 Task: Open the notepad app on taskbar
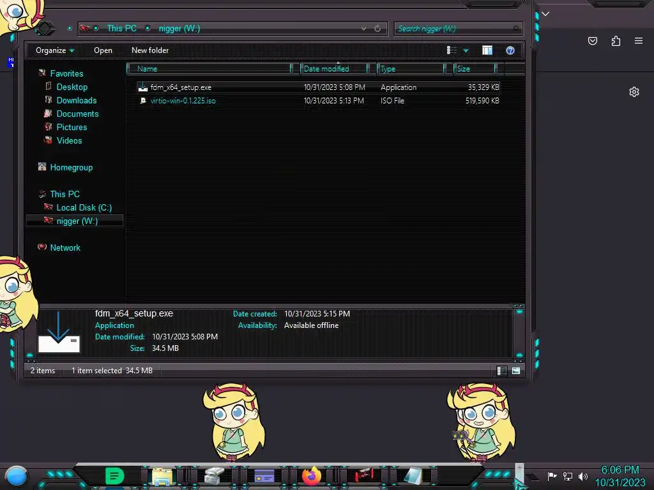coord(413,476)
